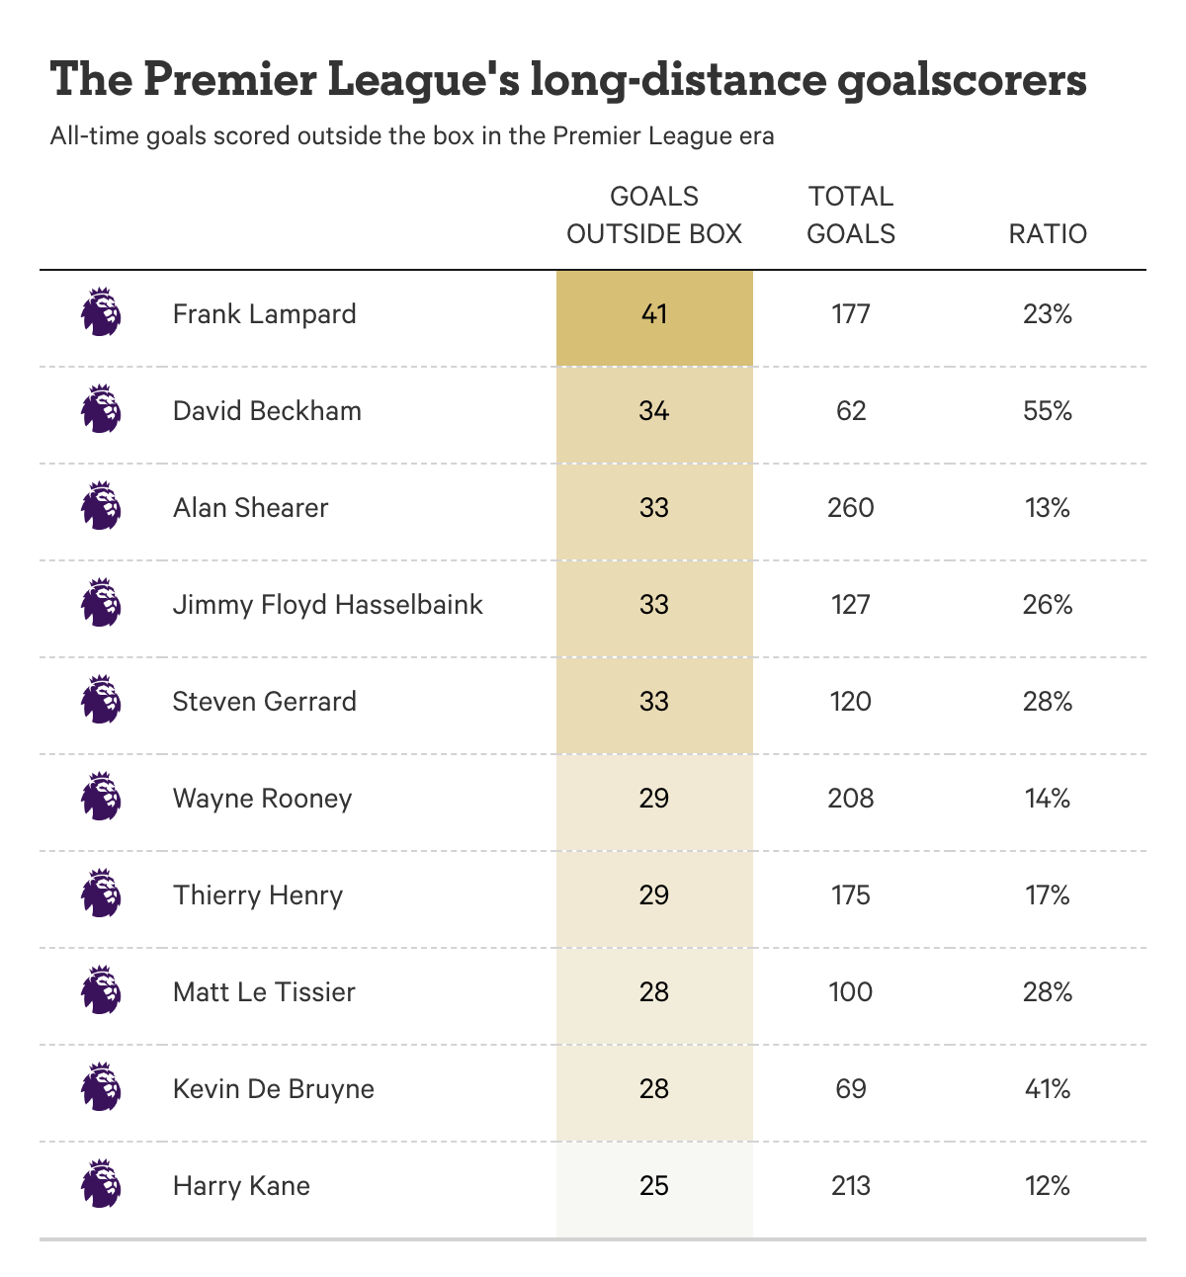Viewport: 1186px width, 1277px height.
Task: Click the league logo next to Wayne Rooney
Action: tap(101, 797)
